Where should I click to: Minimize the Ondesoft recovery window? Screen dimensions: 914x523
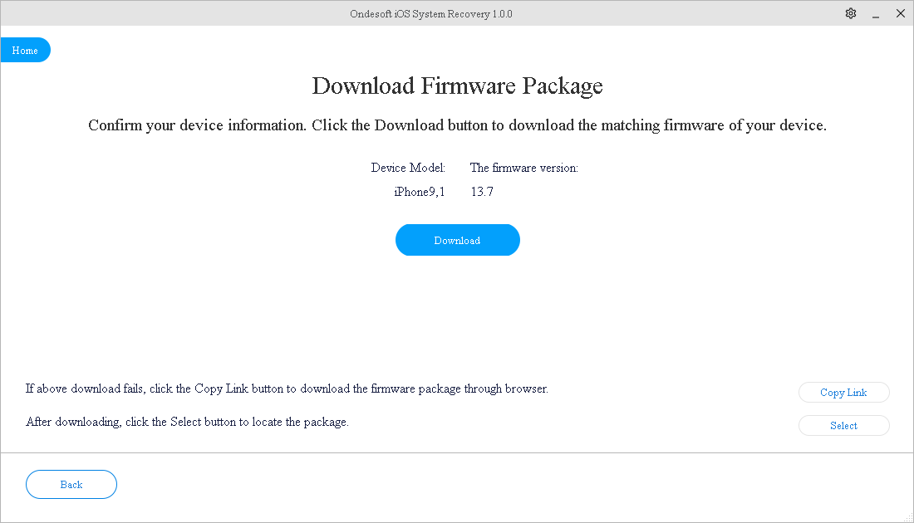click(875, 14)
